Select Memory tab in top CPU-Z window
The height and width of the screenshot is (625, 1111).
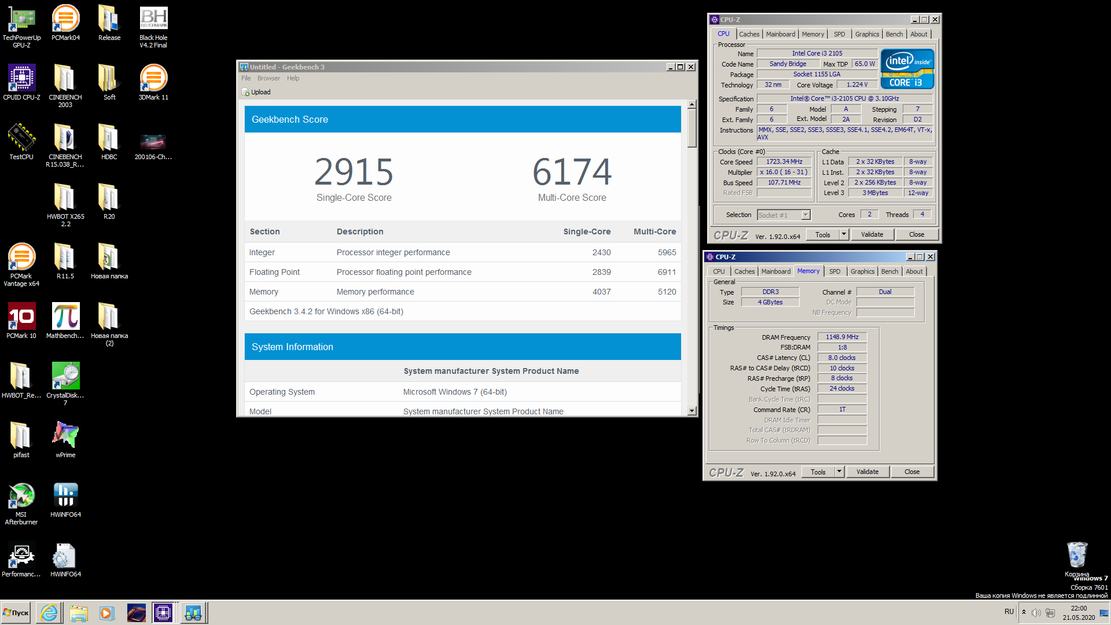(x=813, y=34)
